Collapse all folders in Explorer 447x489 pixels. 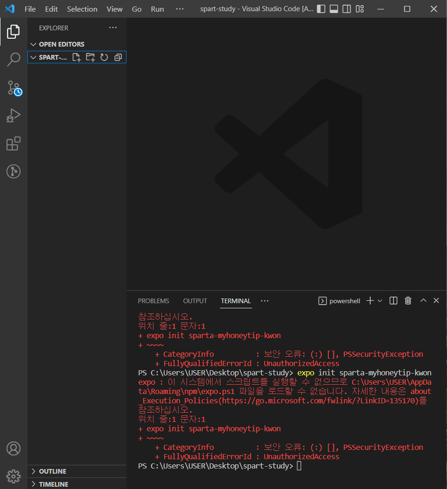118,57
